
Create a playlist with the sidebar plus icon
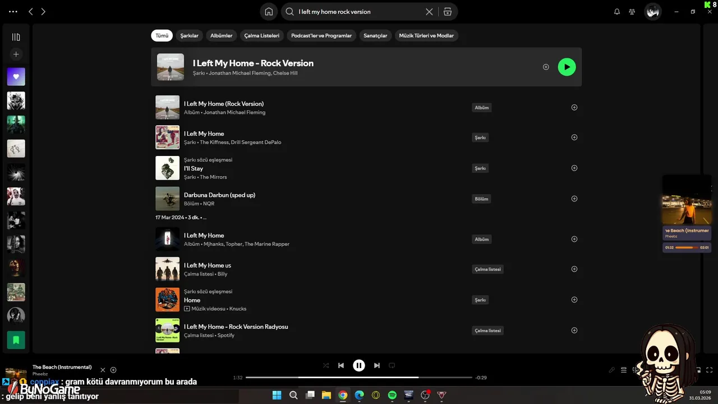16,54
